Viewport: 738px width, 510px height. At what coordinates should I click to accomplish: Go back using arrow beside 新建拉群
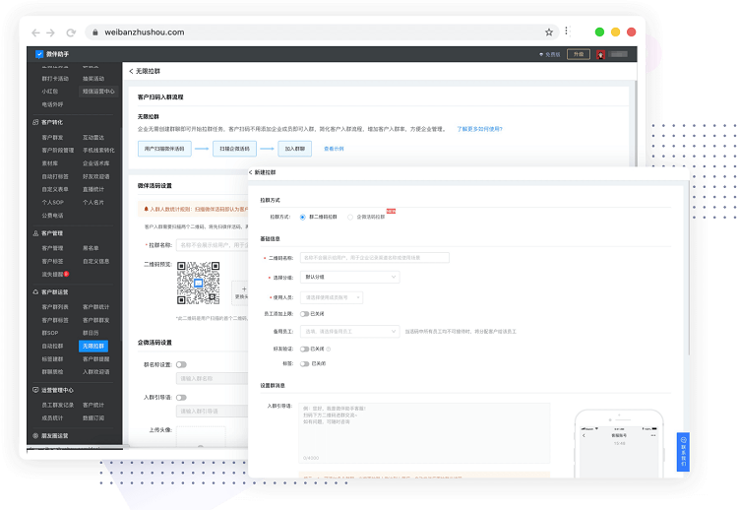[250, 172]
